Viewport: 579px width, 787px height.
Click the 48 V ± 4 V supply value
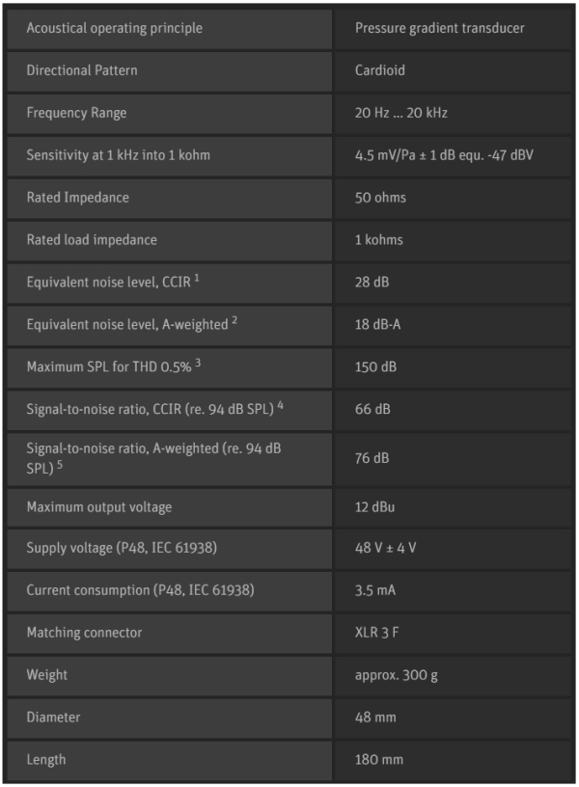pos(385,548)
